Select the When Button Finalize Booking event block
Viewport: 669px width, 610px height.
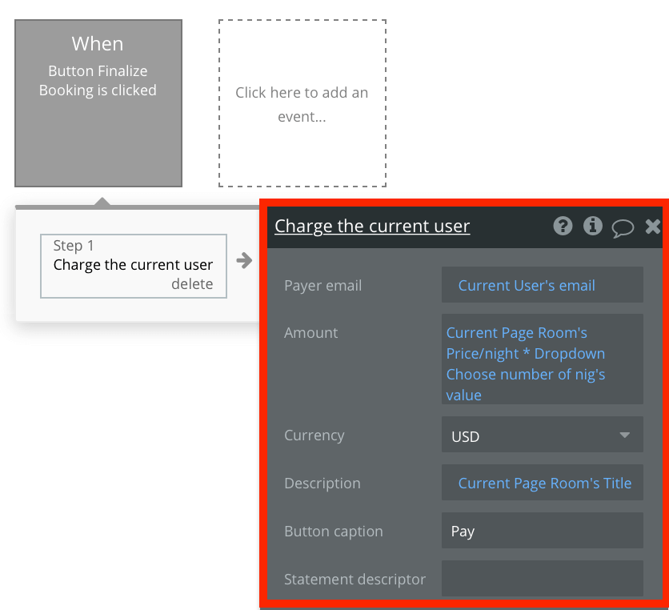pos(98,102)
